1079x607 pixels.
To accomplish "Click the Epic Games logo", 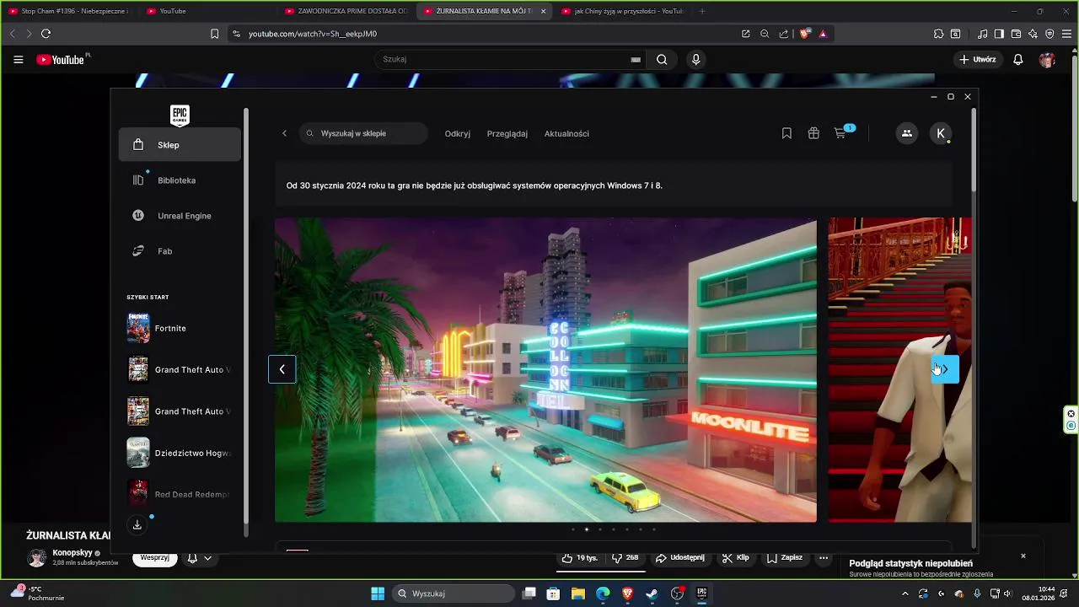I will coord(180,115).
